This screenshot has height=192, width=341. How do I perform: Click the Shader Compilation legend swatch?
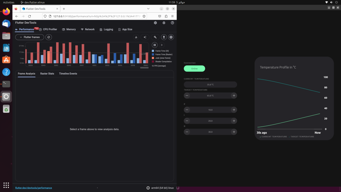(153, 62)
